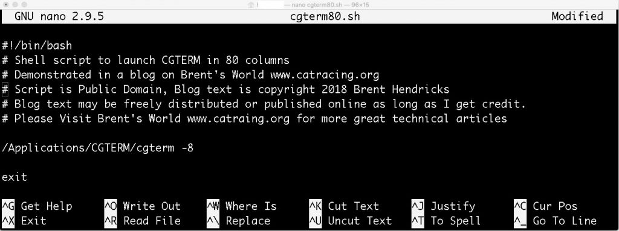Place cursor on the #!/bin/bash line
Viewport: 619px width, 231px height.
(x=37, y=46)
